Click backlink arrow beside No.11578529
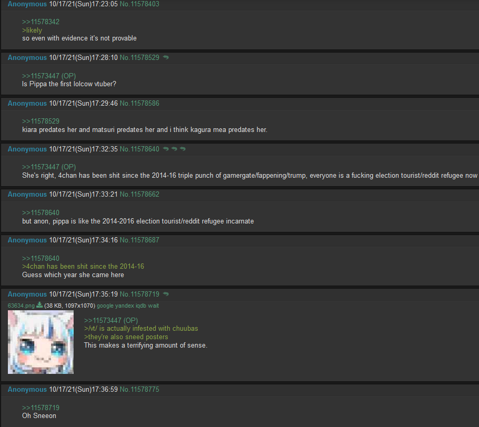Screen dimensions: 479x427 coord(166,57)
